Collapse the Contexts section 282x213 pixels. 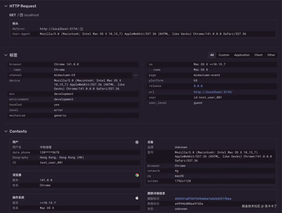(x=6, y=131)
